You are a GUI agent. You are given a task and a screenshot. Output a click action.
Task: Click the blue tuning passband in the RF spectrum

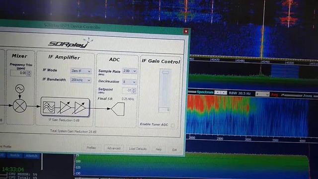pyautogui.click(x=285, y=71)
